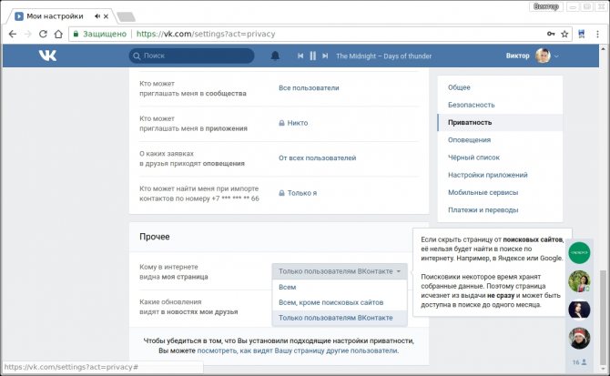Open the notifications bell

[275, 56]
